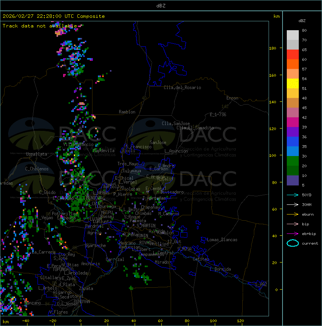Click the 'La_Carrera' map label
Screen dimensions: 322x326
pyautogui.click(x=44, y=252)
